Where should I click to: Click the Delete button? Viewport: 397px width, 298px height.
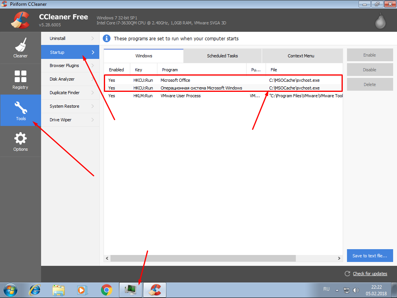click(x=369, y=84)
